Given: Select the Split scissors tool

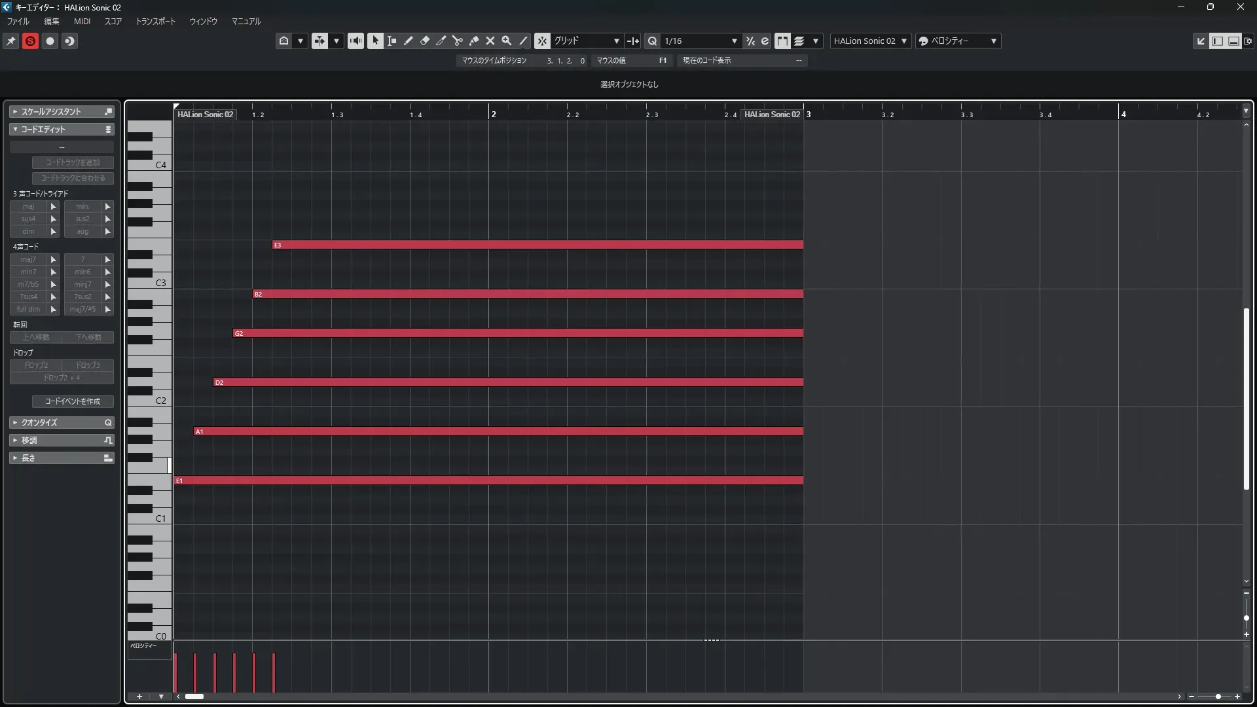Looking at the screenshot, I should pyautogui.click(x=457, y=41).
